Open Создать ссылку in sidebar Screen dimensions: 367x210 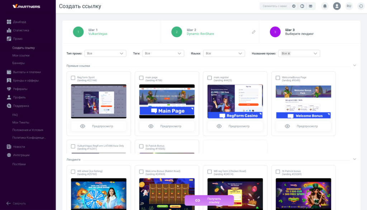[x=23, y=48]
